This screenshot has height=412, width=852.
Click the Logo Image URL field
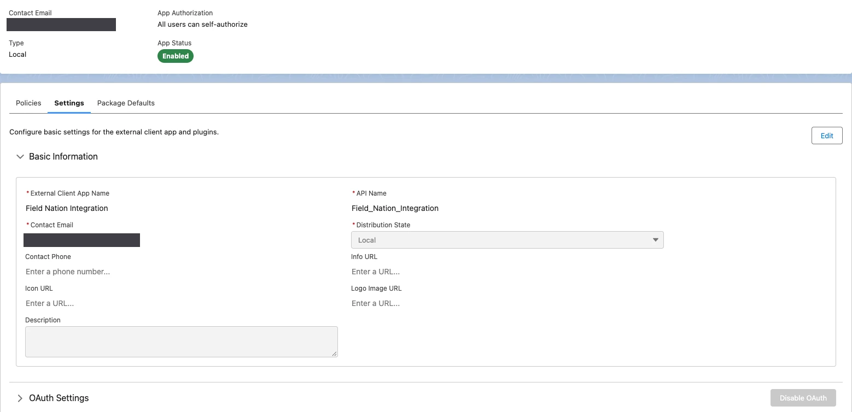point(507,303)
